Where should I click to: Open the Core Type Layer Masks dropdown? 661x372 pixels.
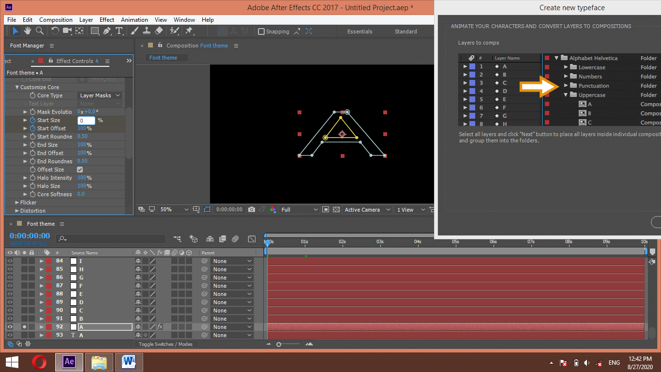pos(100,95)
